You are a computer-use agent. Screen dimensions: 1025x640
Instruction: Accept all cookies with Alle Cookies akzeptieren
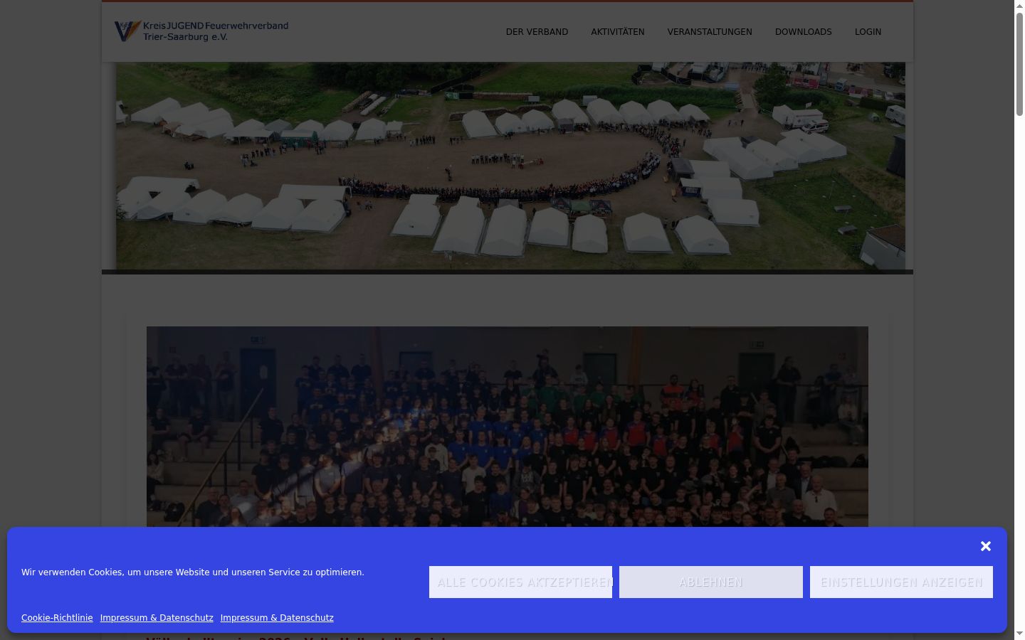pos(520,582)
